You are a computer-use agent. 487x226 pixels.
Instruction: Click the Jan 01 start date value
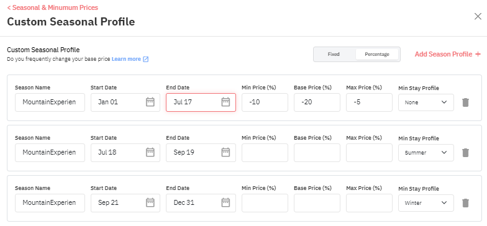(108, 102)
